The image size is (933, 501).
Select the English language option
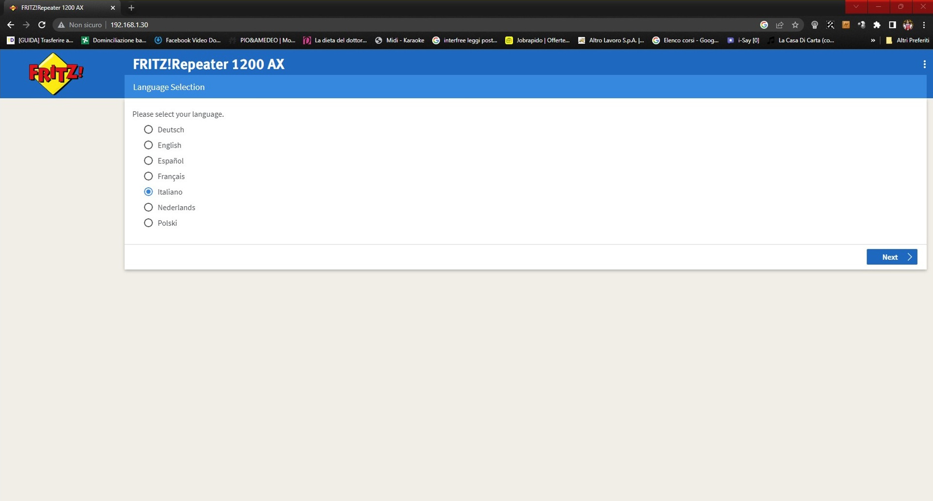148,145
